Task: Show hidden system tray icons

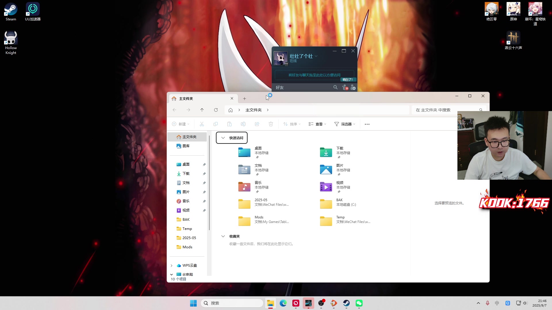Action: [x=478, y=303]
